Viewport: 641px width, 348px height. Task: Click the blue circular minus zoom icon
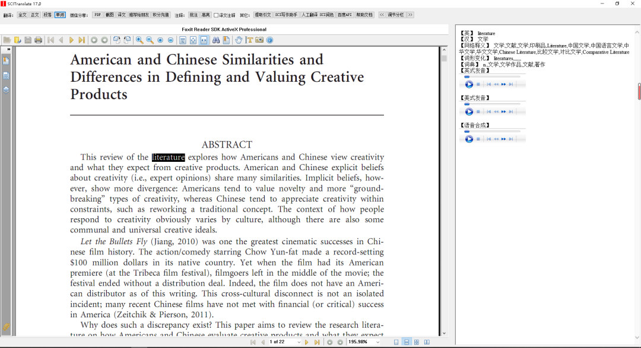170,40
